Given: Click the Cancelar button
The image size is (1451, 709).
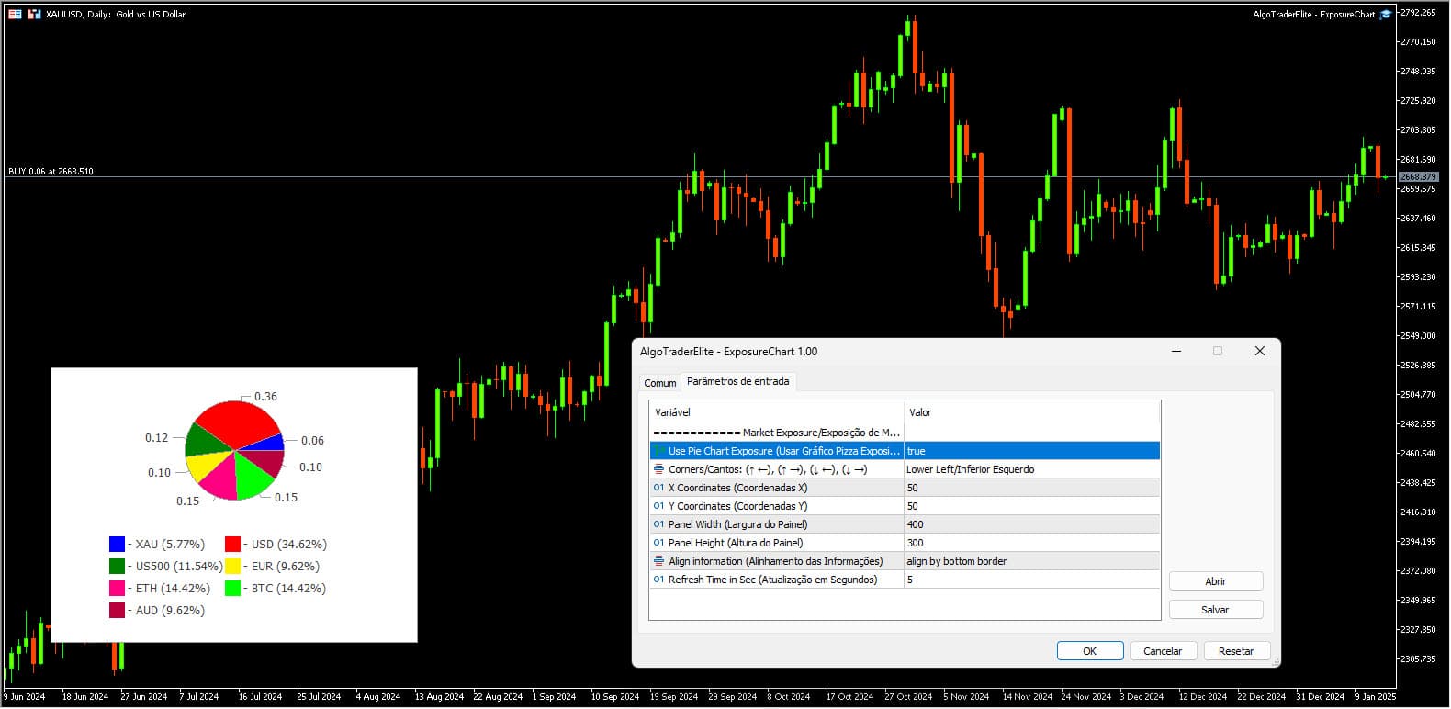Looking at the screenshot, I should (x=1163, y=651).
